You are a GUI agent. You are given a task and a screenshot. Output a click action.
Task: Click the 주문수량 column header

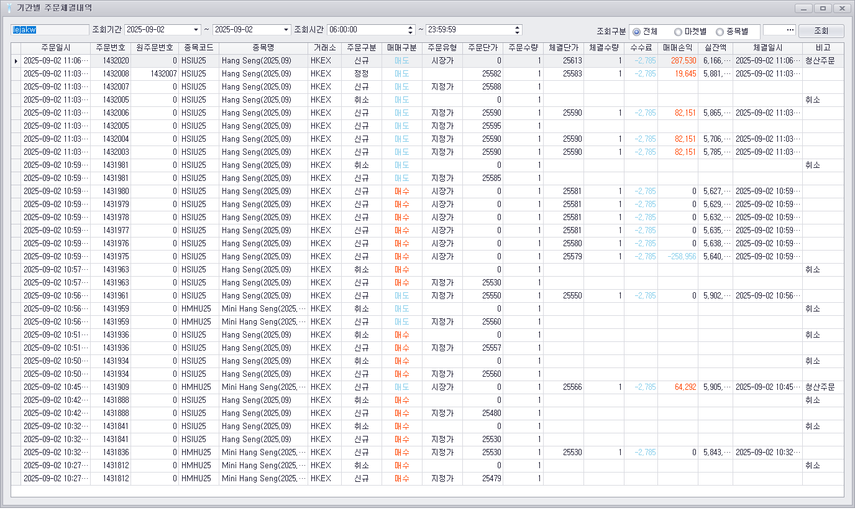point(523,48)
